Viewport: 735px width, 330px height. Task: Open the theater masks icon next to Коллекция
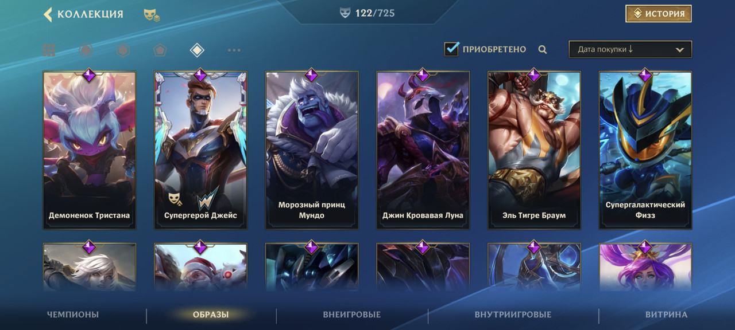(x=152, y=15)
